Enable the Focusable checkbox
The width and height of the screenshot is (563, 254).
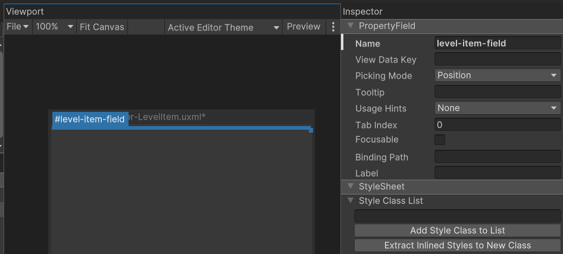tap(440, 140)
